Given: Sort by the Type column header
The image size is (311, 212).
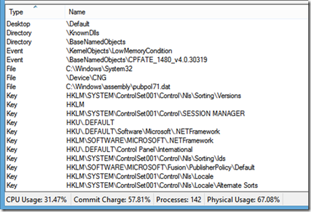Looking at the screenshot, I should pos(16,12).
